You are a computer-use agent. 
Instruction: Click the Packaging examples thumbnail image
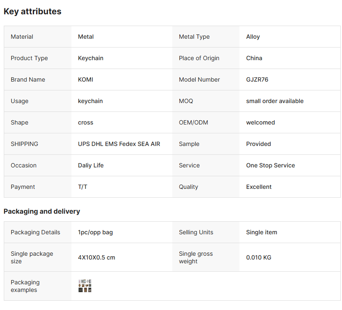tap(85, 286)
